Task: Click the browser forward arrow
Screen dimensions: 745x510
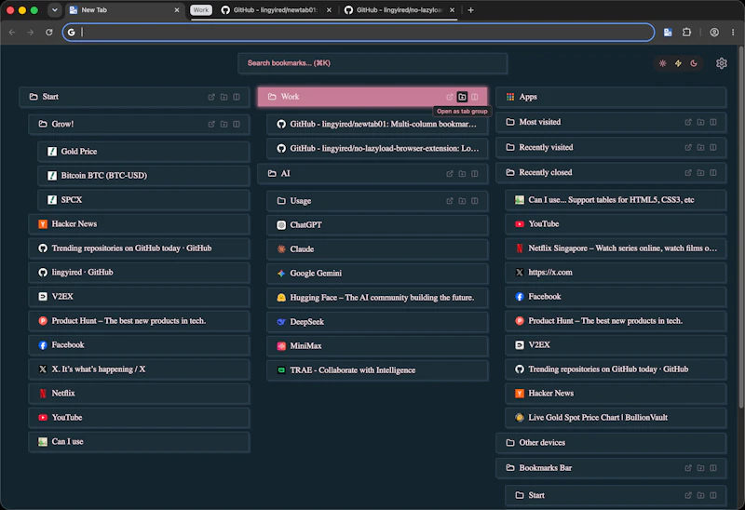Action: [31, 33]
